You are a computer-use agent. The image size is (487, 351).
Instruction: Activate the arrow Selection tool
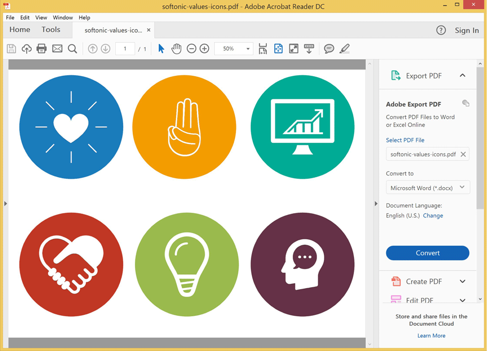pyautogui.click(x=162, y=49)
